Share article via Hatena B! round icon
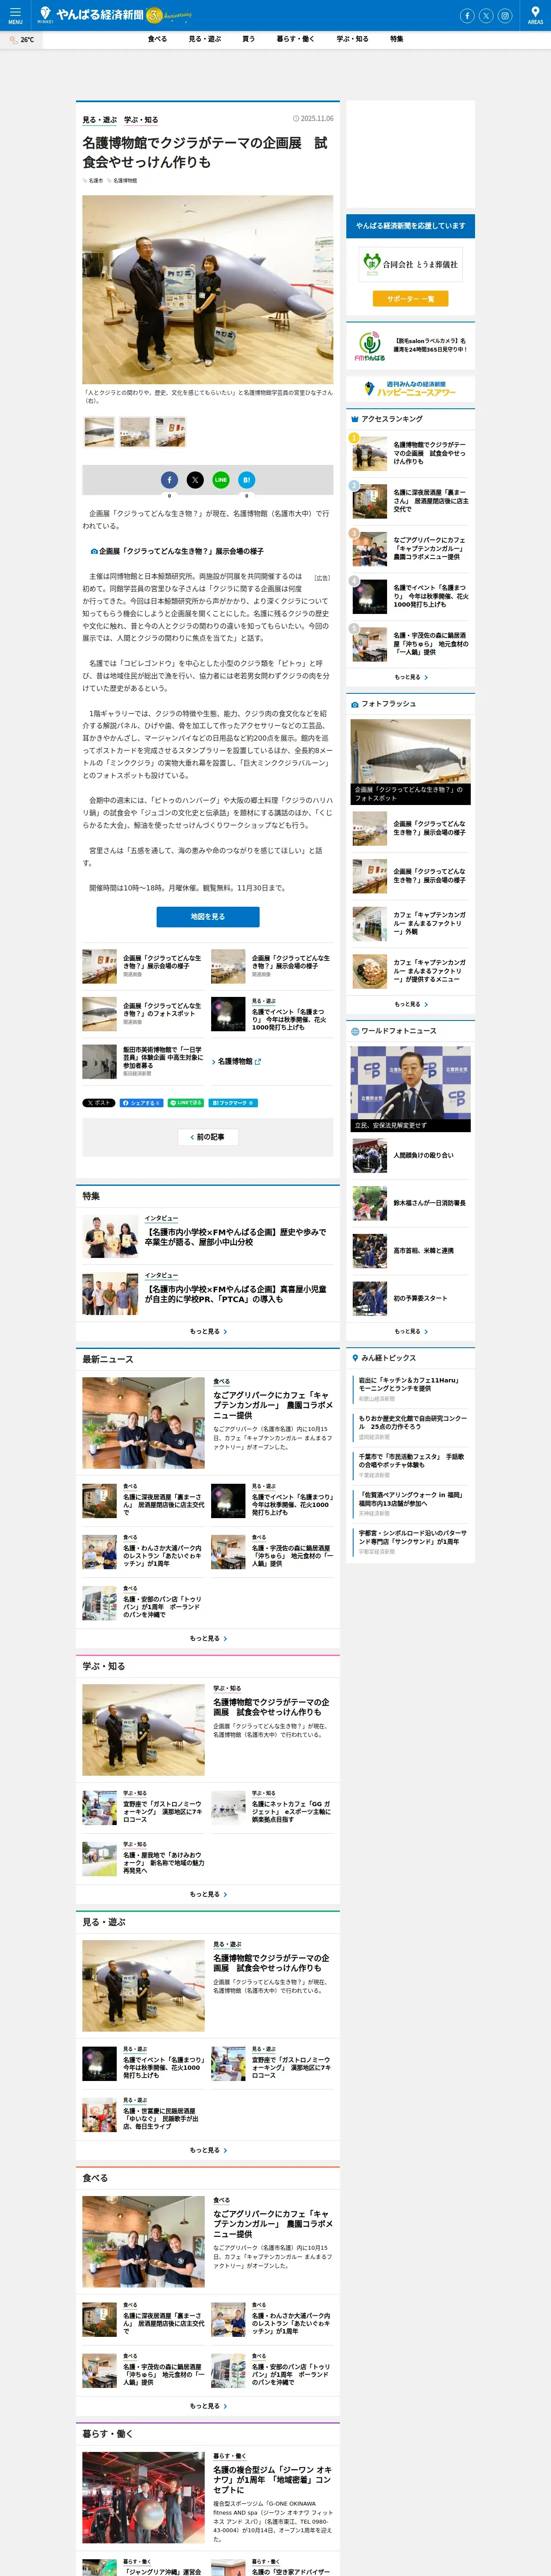The image size is (551, 2576). click(x=247, y=480)
